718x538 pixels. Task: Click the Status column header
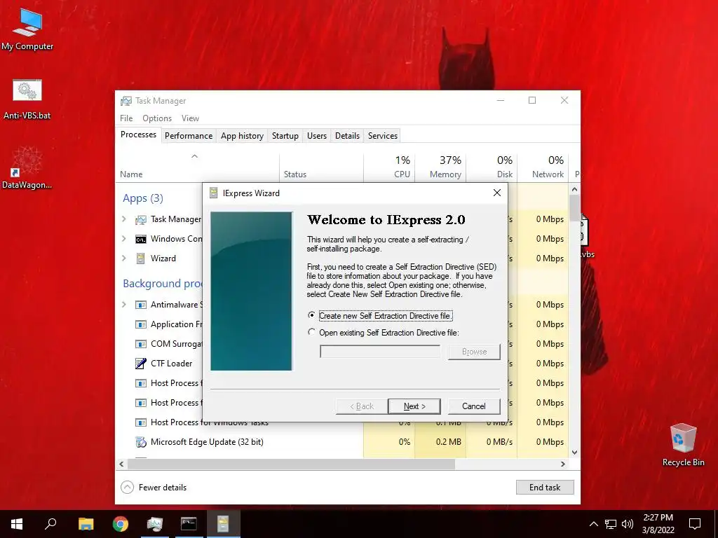pos(321,167)
